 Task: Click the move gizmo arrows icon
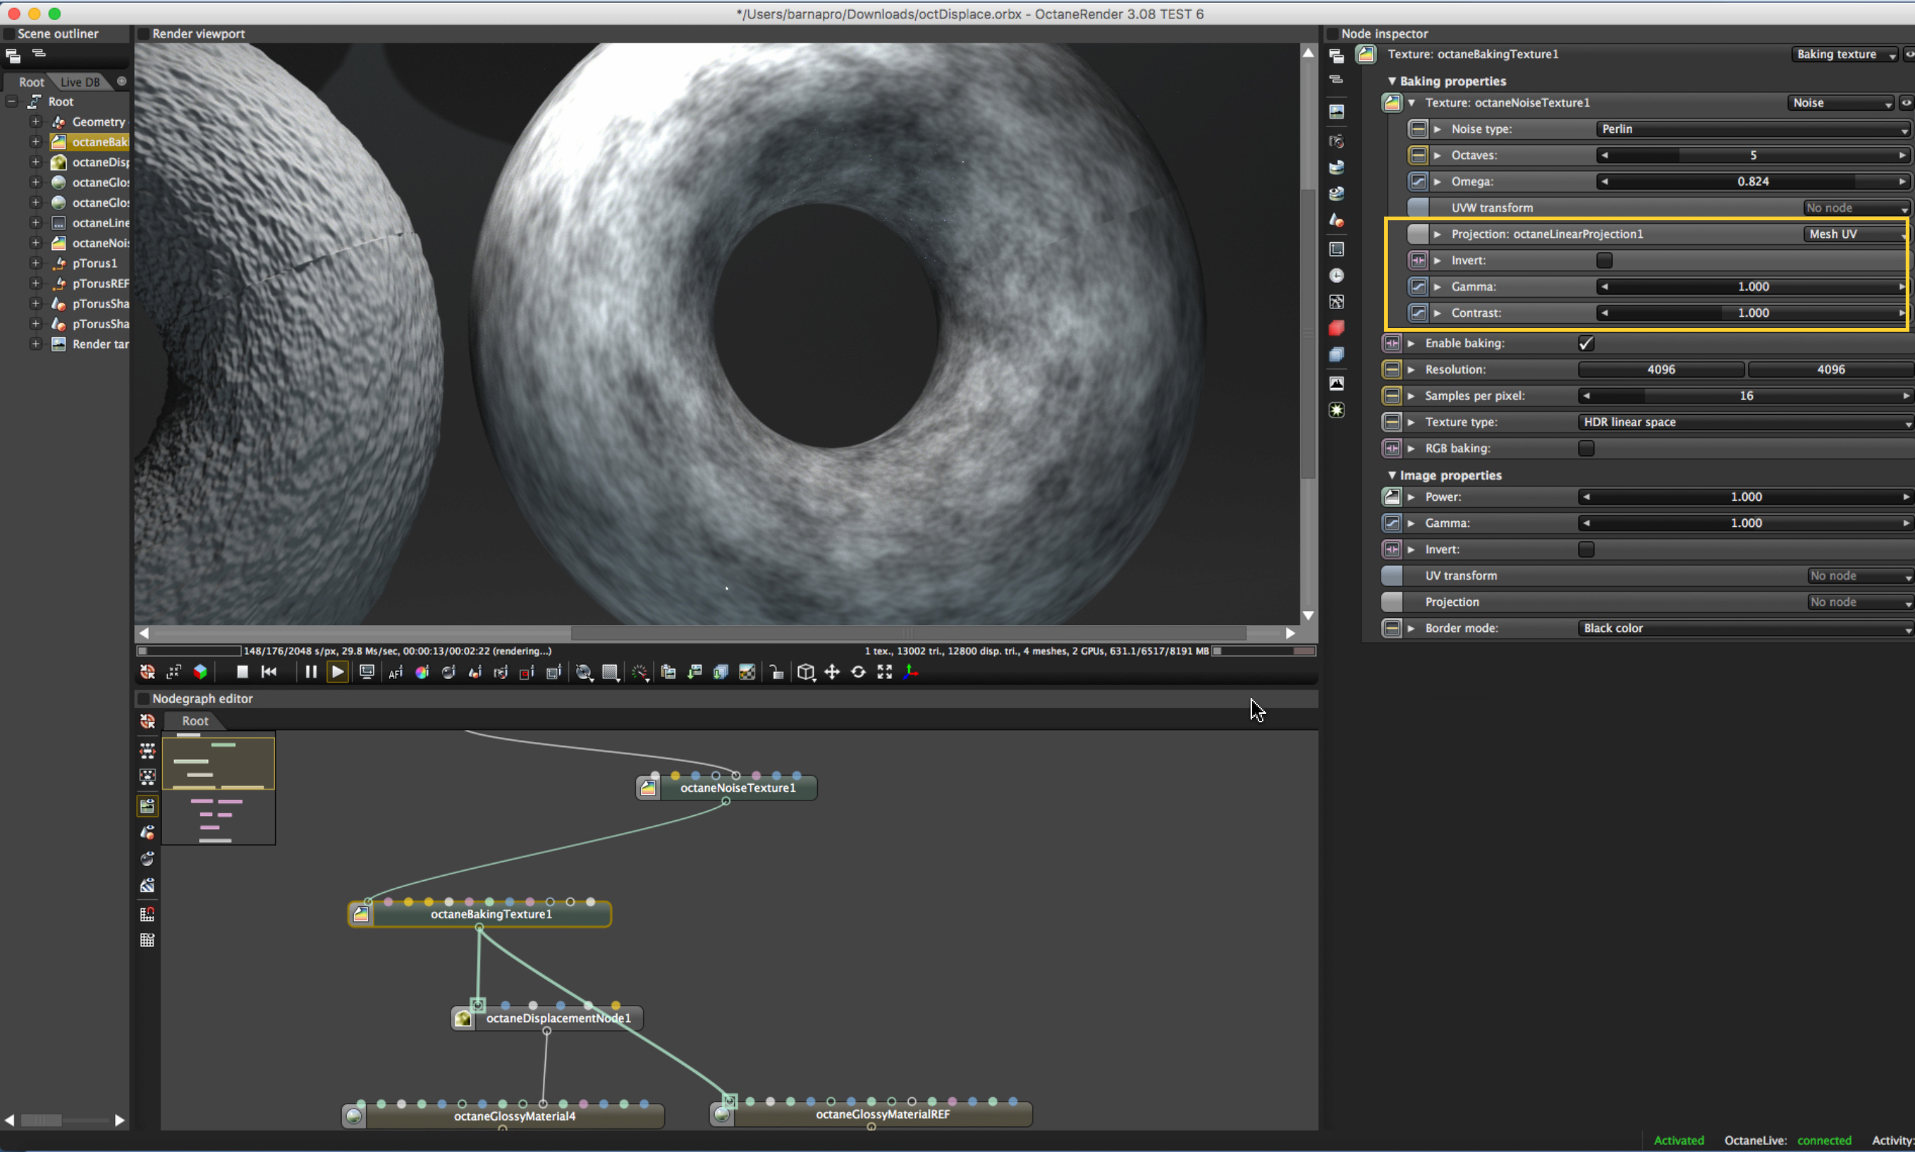[831, 673]
